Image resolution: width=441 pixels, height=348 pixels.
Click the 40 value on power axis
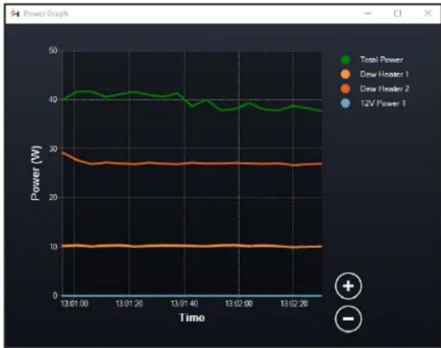[53, 99]
